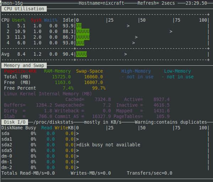Click the Inactive = value 4616.5

pos(161,105)
